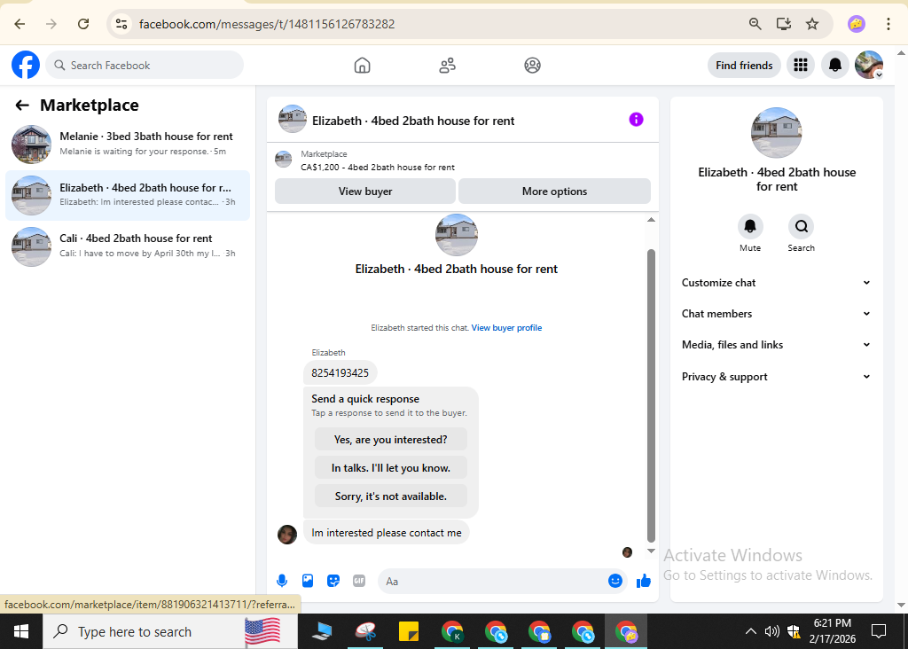This screenshot has height=649, width=908.
Task: Choose a sticker icon
Action: (x=333, y=581)
